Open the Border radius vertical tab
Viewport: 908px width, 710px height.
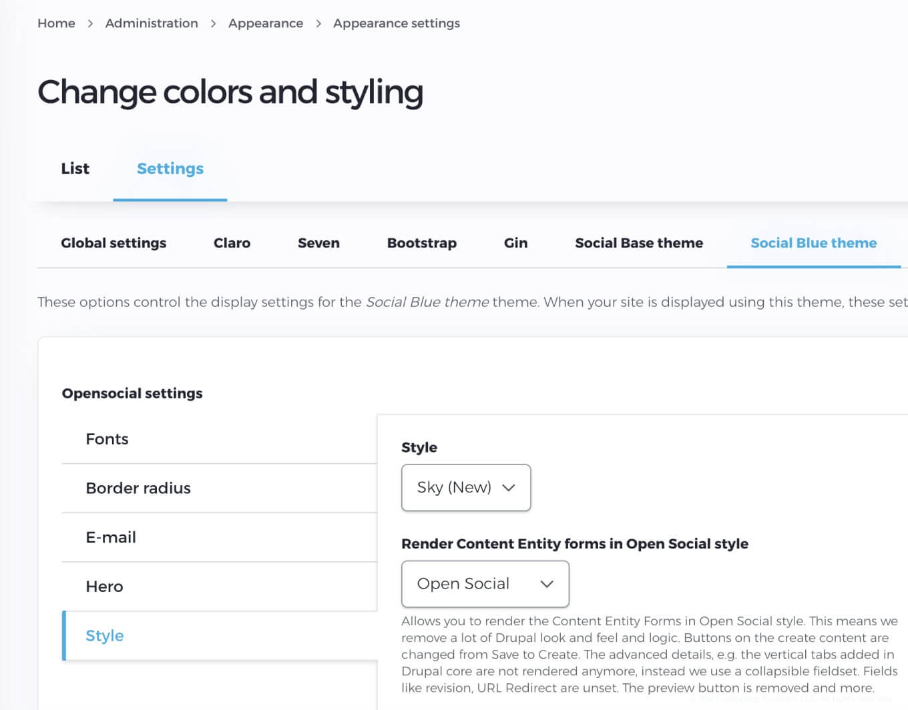220,488
